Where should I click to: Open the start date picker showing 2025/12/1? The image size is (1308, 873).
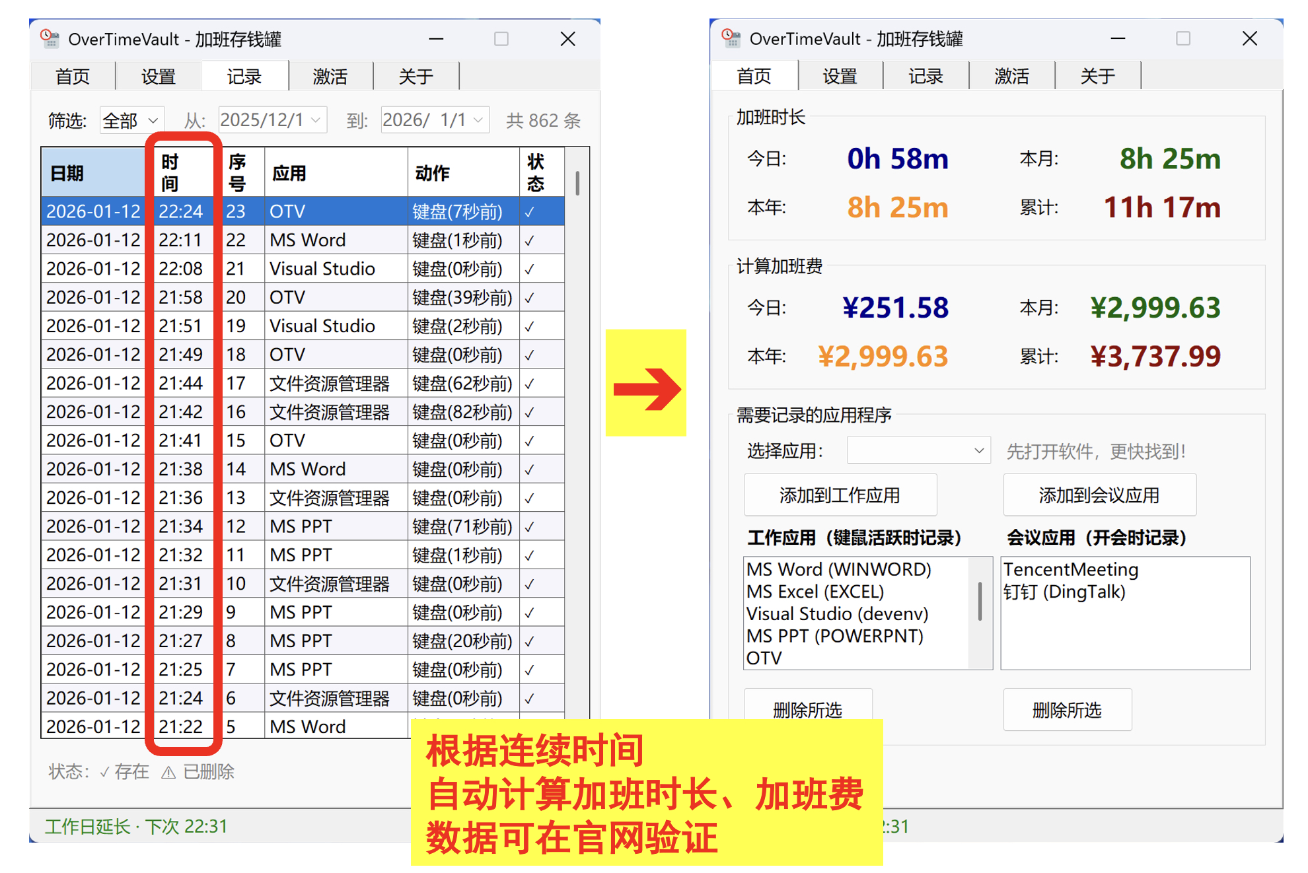click(271, 120)
